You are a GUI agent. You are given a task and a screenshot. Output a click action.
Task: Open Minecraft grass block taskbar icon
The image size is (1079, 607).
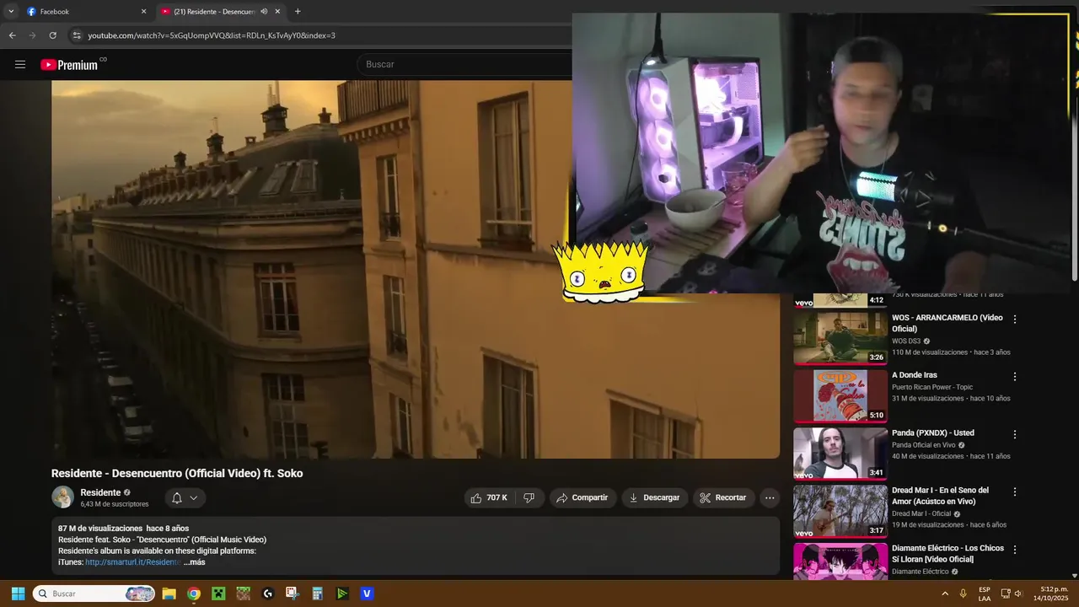(x=243, y=594)
